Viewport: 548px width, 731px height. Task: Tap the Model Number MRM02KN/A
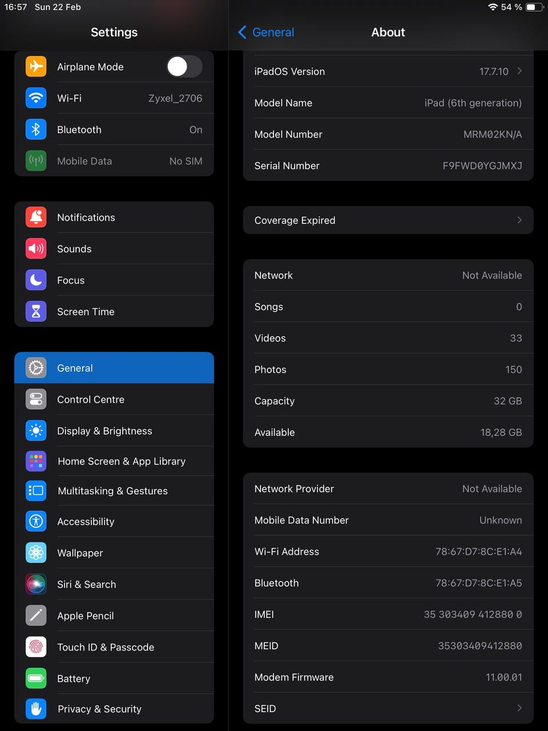(x=493, y=134)
